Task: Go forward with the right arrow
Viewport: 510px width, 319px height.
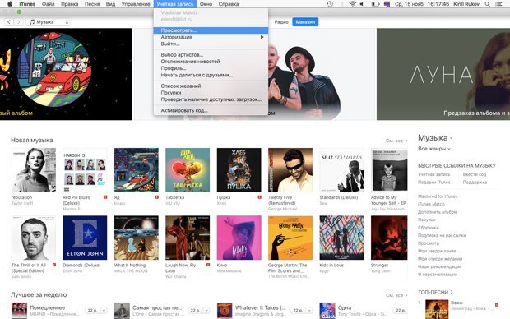Action: click(18, 21)
